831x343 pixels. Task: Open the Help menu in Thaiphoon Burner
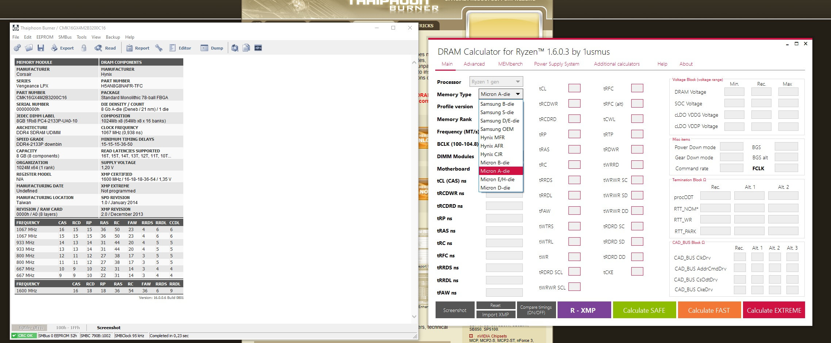[130, 37]
